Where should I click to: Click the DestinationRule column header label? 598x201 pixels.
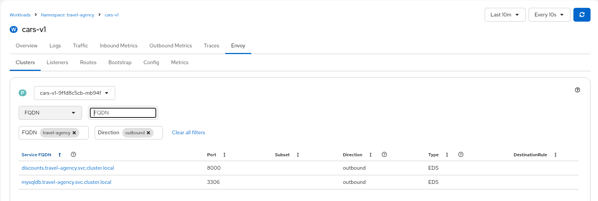pos(531,155)
